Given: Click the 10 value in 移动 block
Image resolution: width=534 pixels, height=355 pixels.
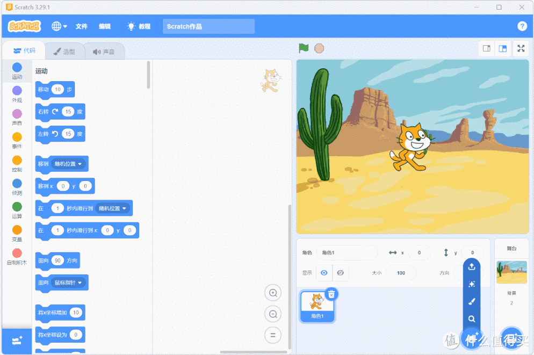Looking at the screenshot, I should pyautogui.click(x=58, y=90).
